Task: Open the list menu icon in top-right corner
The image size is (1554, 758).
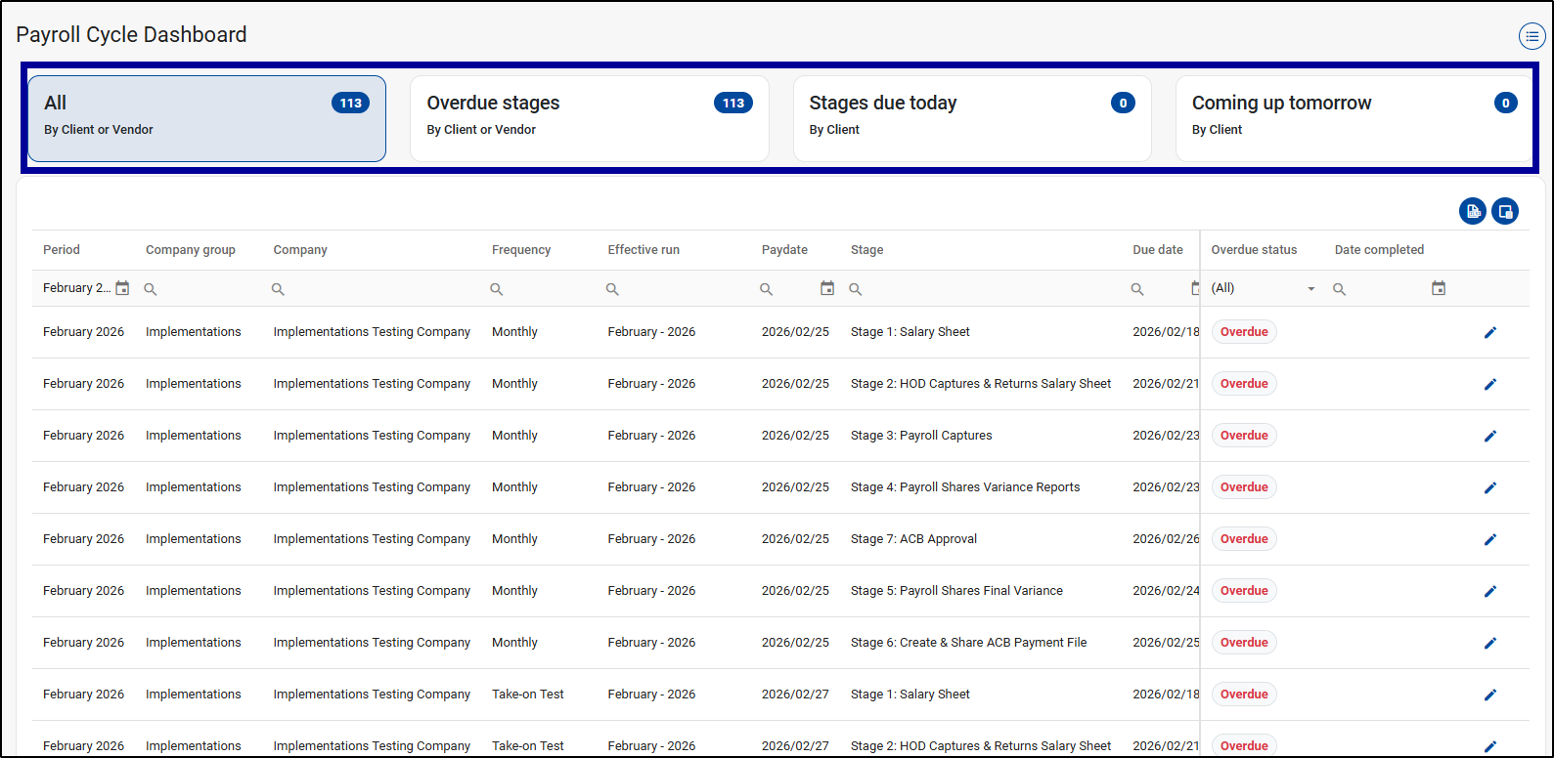Action: [1532, 36]
